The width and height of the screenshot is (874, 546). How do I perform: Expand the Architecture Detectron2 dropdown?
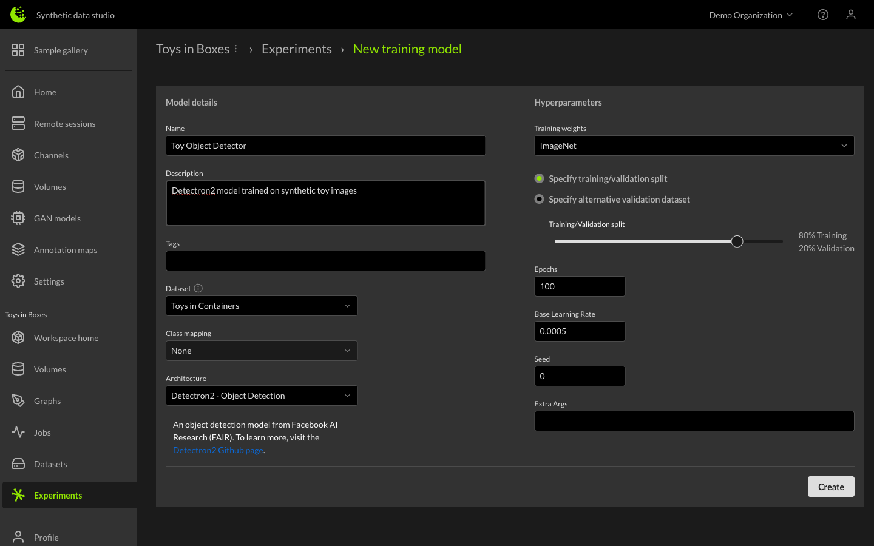(x=261, y=396)
